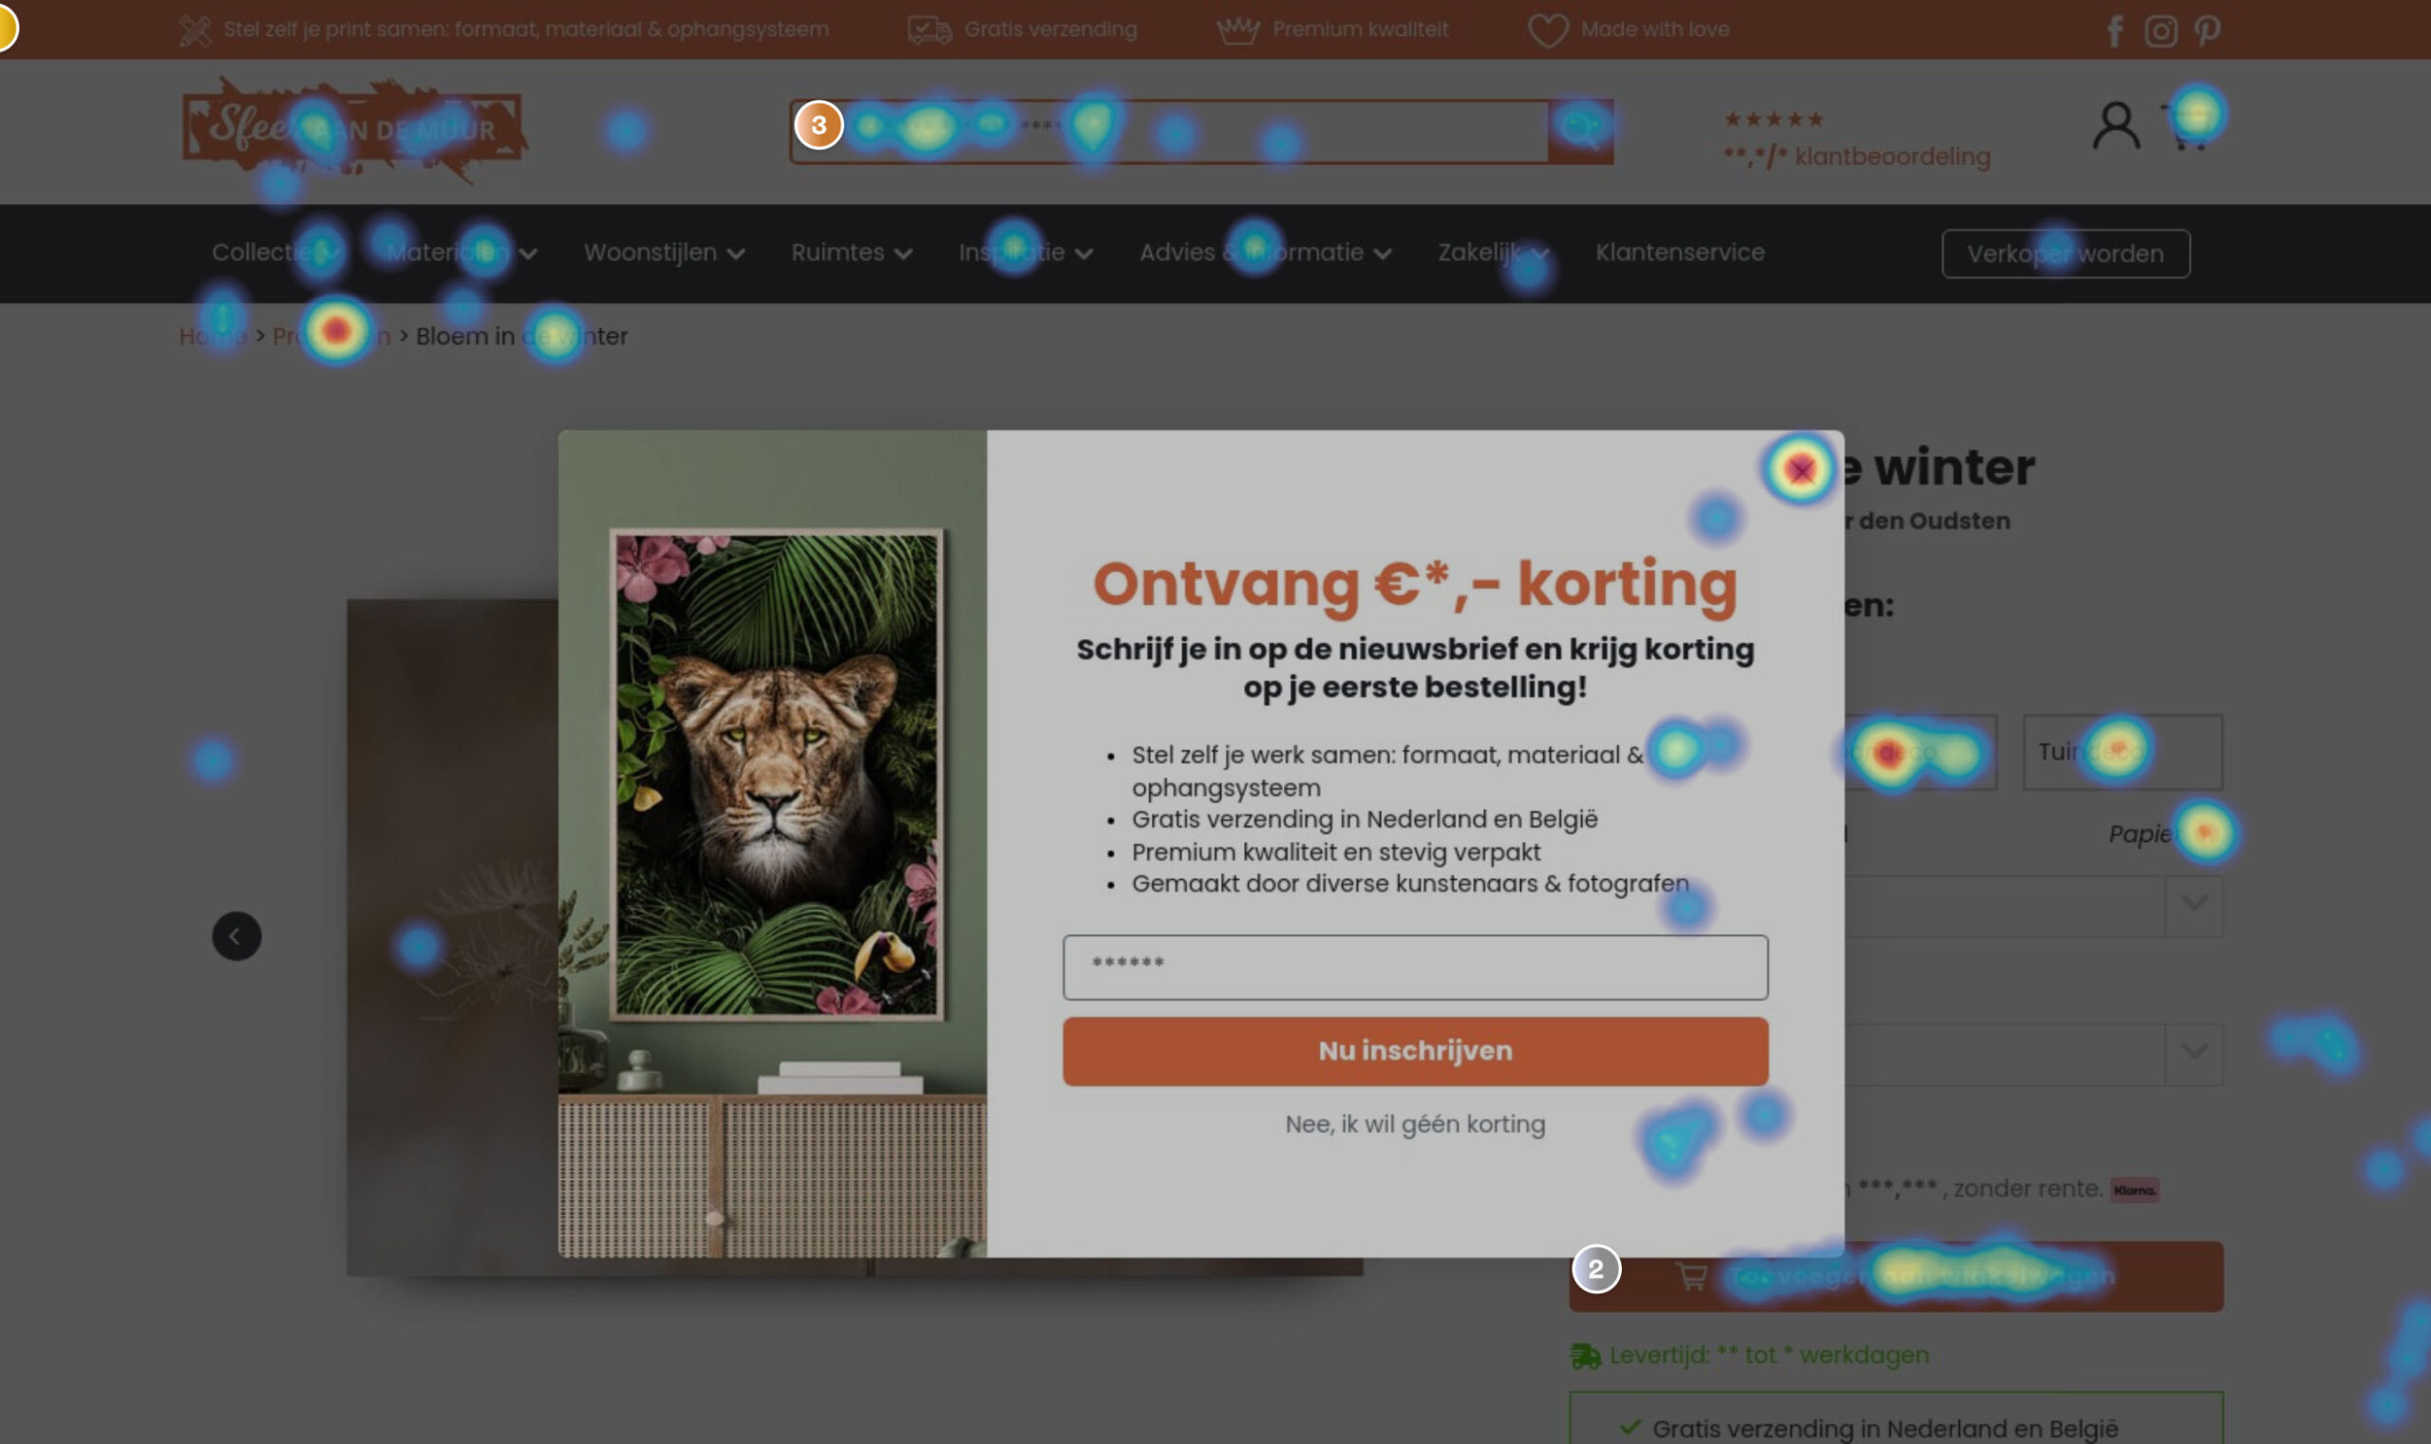The height and width of the screenshot is (1444, 2431).
Task: Click the lioness jungle artwork image
Action: (776, 775)
